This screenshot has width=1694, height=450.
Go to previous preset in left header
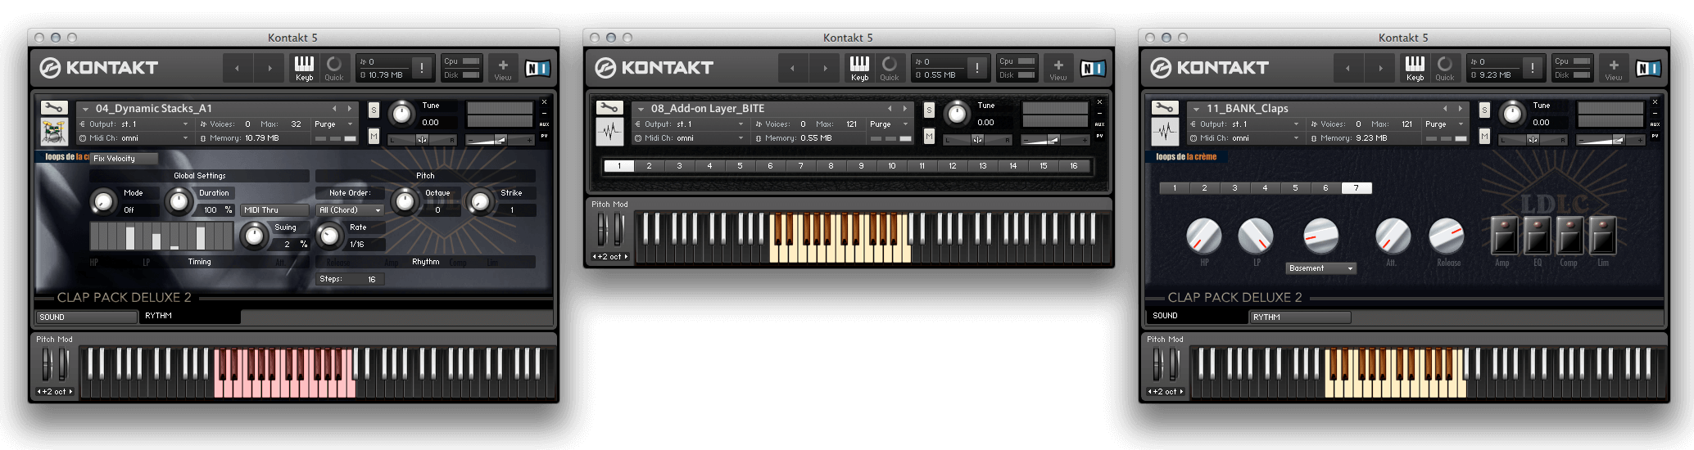(238, 68)
